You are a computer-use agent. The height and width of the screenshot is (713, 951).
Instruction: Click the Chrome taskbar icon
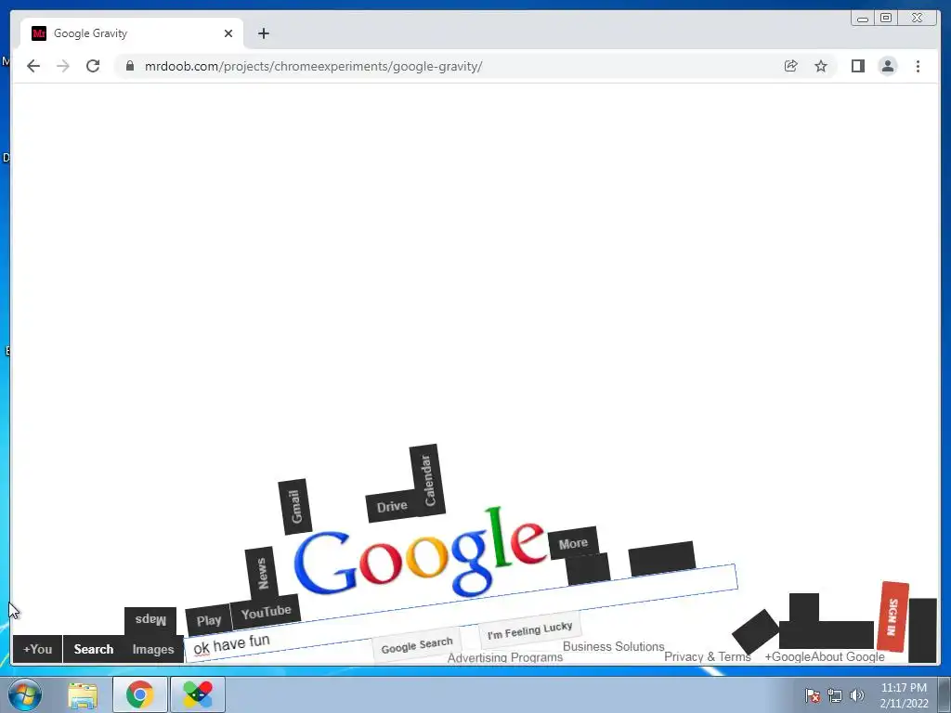point(140,694)
